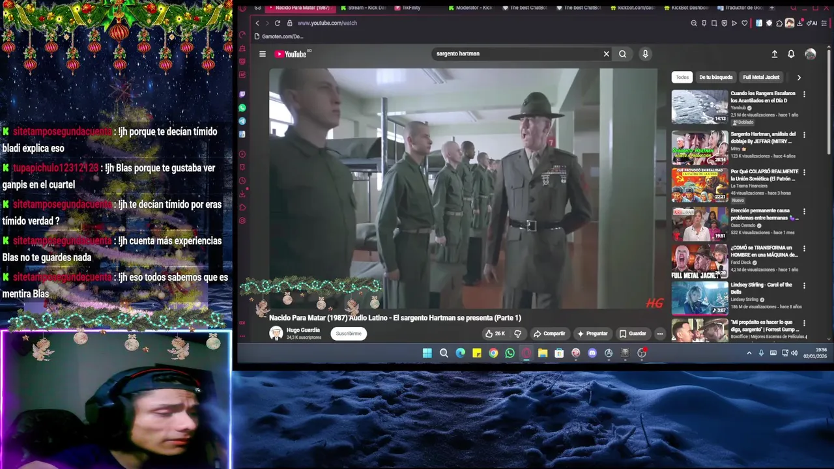Click the Suscribirme button
Image resolution: width=834 pixels, height=469 pixels.
349,334
